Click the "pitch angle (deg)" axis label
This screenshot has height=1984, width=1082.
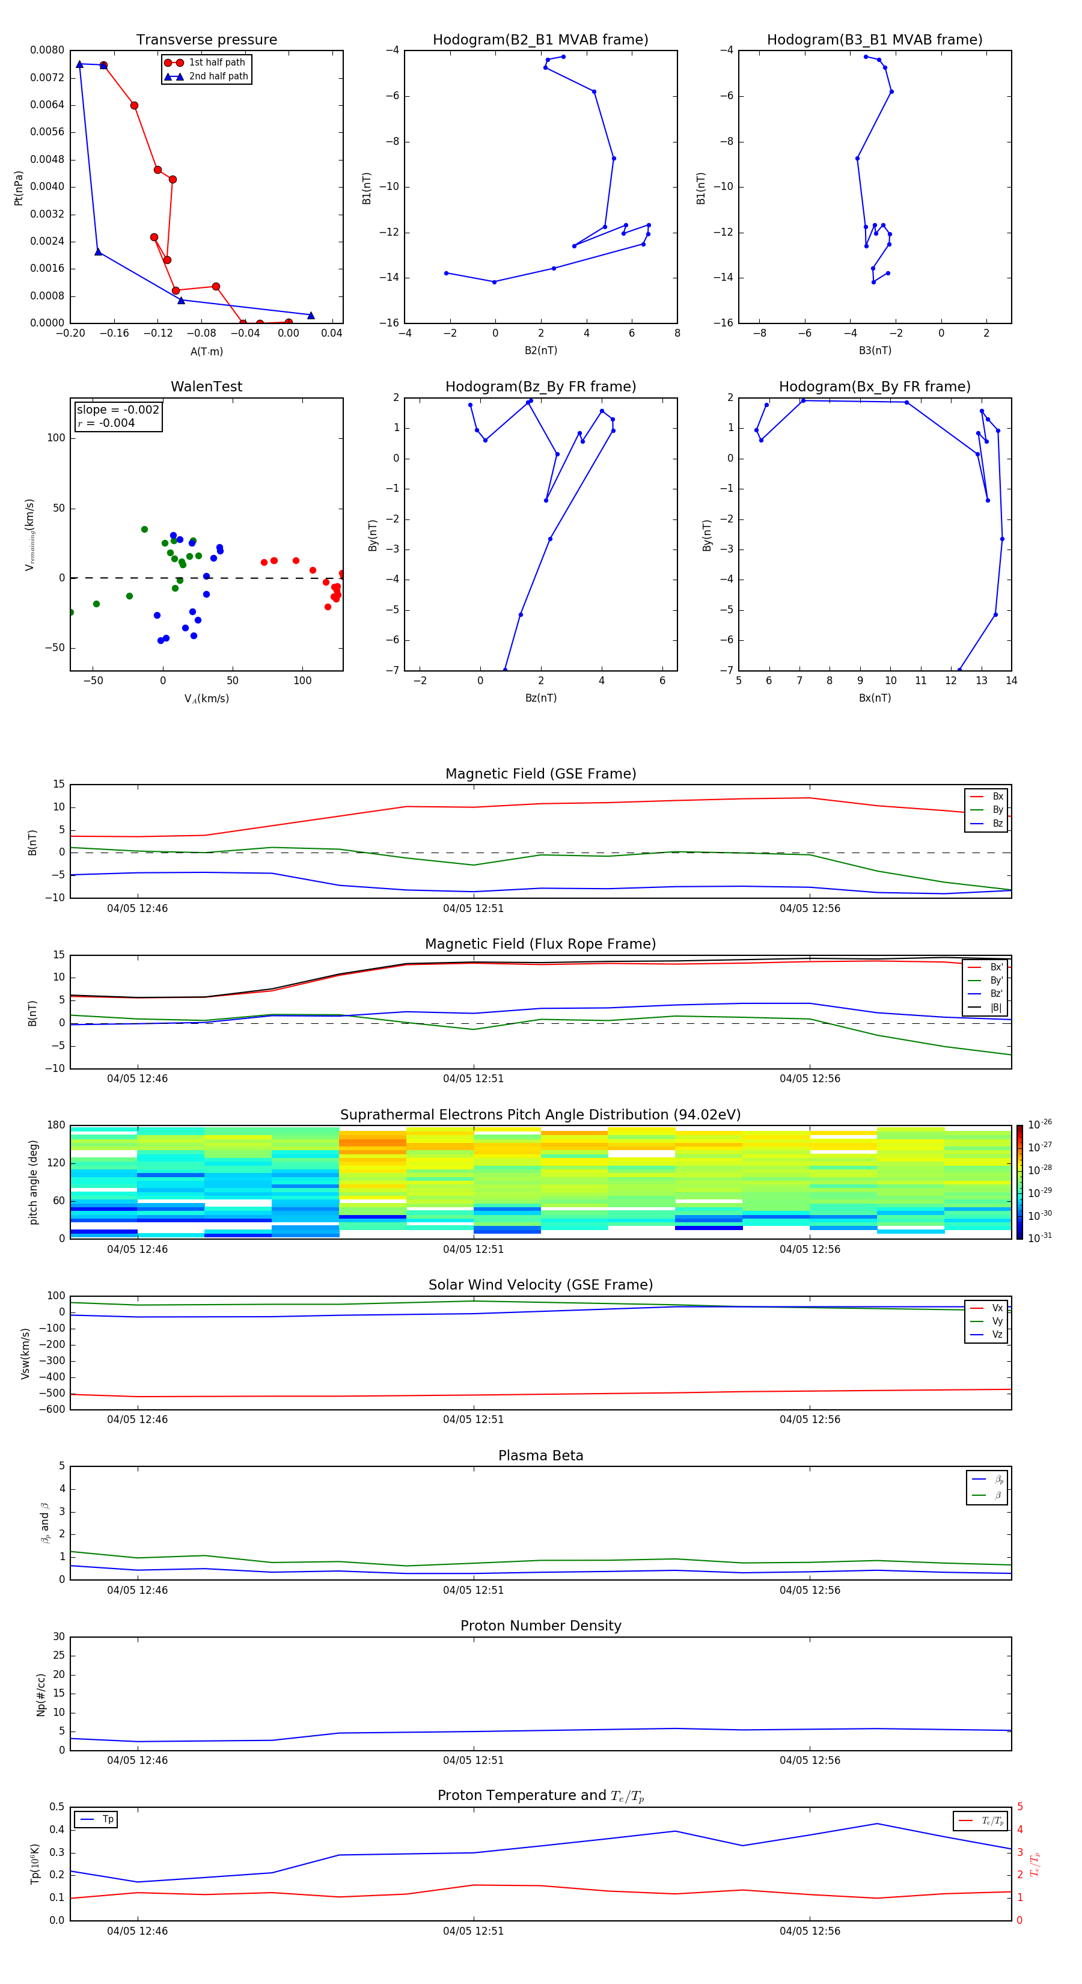click(33, 1182)
